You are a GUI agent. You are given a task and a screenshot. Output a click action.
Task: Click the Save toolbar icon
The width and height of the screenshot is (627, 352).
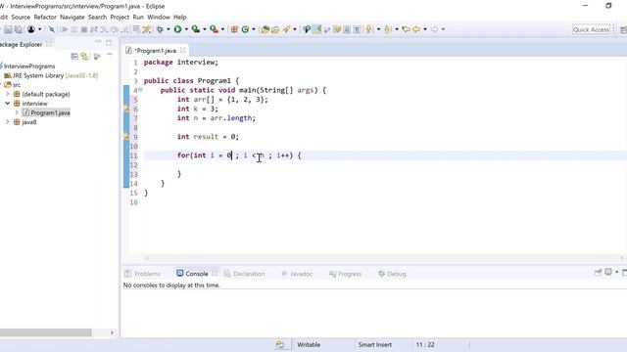point(8,29)
